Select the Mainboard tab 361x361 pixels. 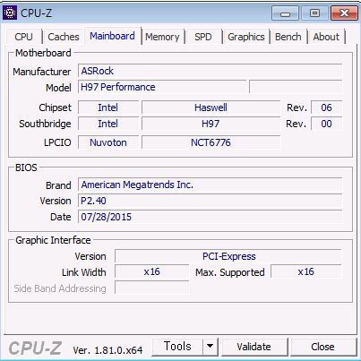click(x=112, y=36)
